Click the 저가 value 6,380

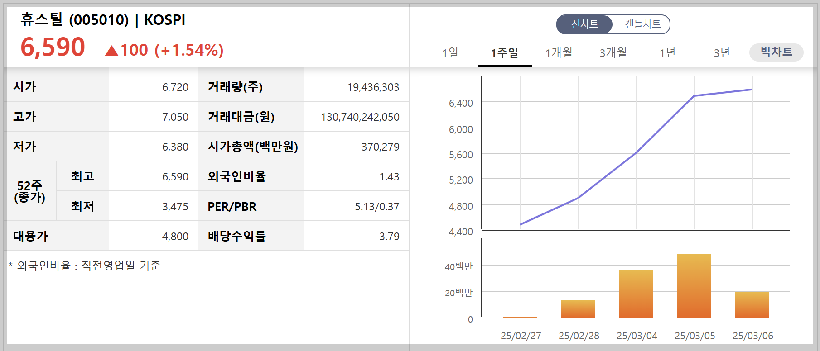click(175, 147)
